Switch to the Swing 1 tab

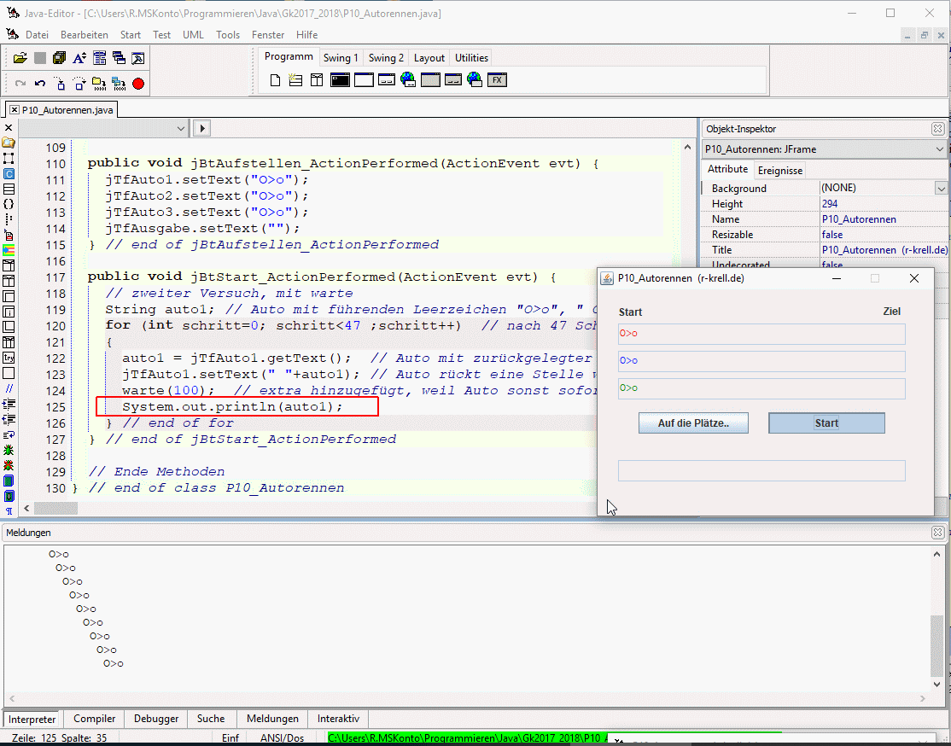(x=341, y=58)
